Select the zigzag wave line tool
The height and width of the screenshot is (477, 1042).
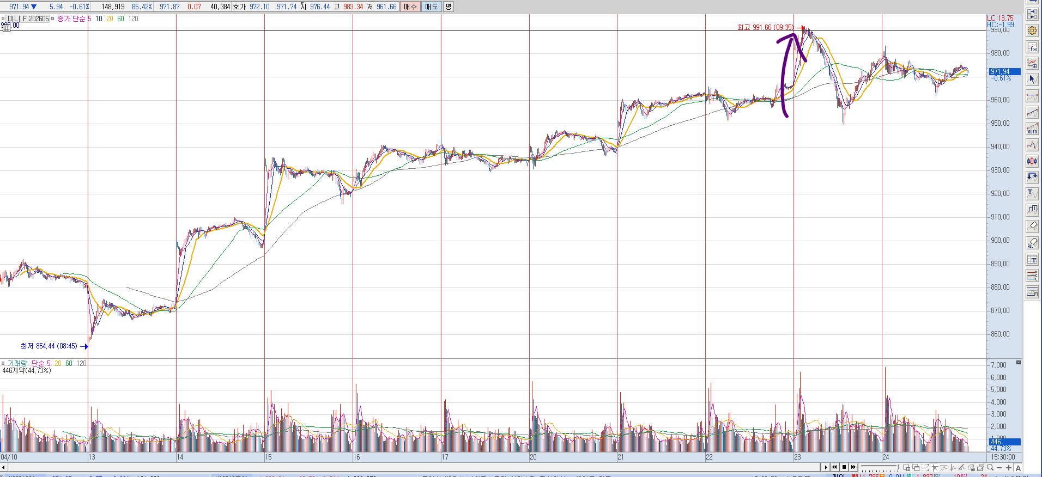click(1032, 145)
